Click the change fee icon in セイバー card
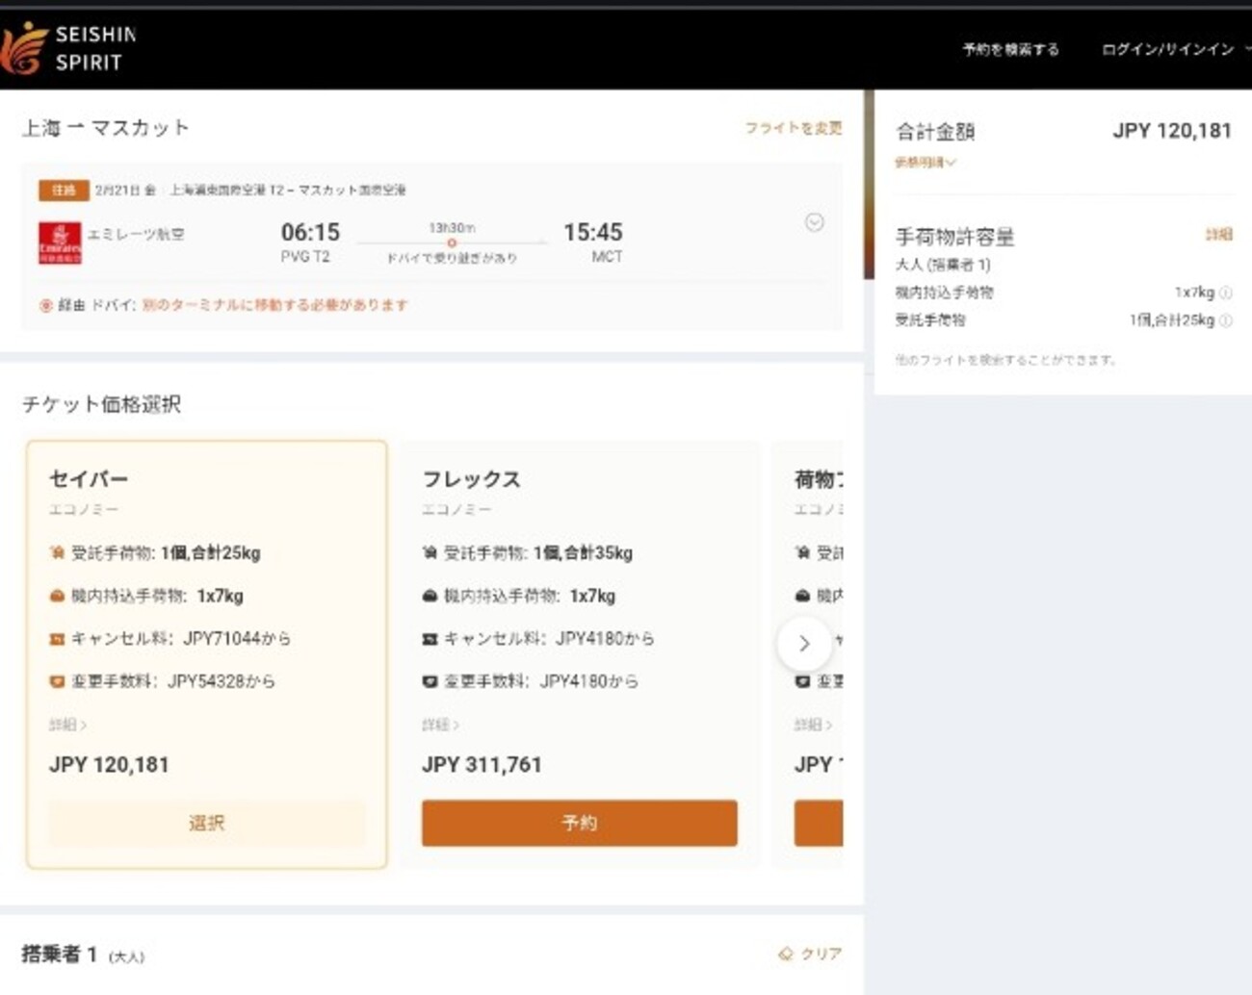This screenshot has height=995, width=1252. pyautogui.click(x=56, y=679)
